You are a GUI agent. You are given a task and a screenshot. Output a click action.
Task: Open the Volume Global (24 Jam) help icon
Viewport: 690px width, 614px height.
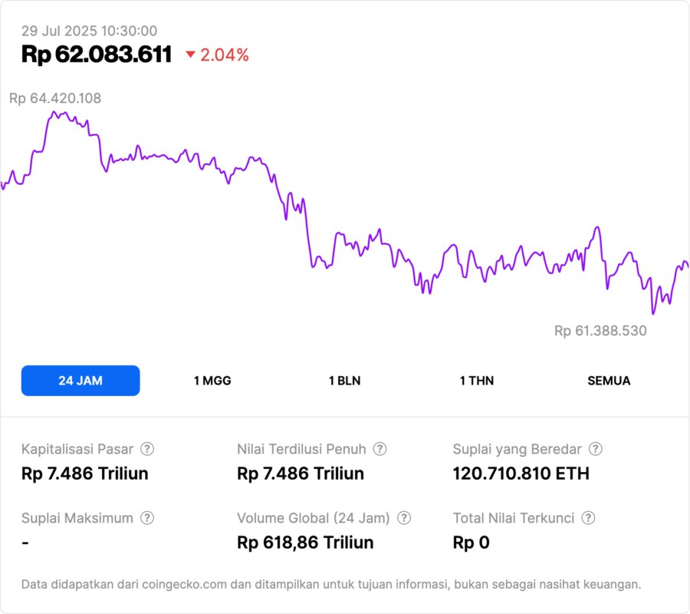pyautogui.click(x=404, y=518)
